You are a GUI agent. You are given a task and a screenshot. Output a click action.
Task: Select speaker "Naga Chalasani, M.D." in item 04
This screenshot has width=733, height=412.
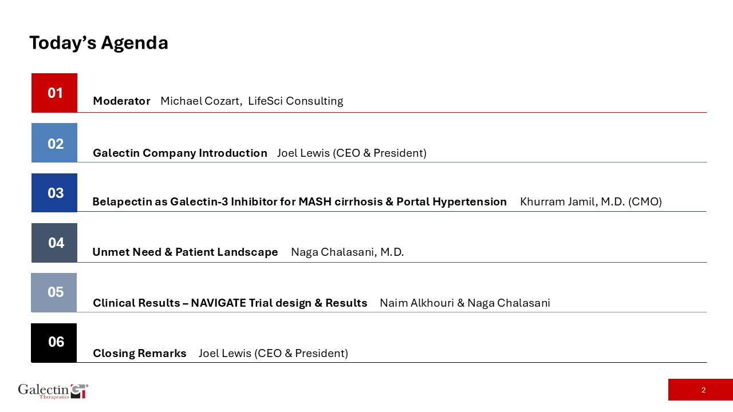[x=347, y=252]
